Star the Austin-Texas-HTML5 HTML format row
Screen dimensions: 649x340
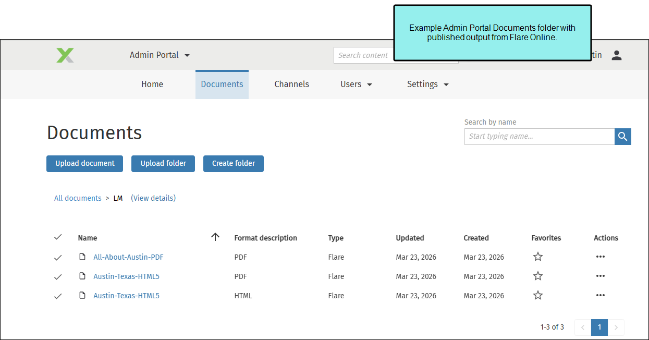(x=538, y=296)
